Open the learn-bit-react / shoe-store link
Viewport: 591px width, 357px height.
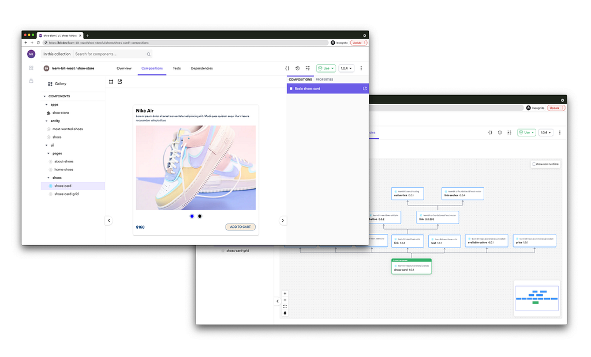click(73, 69)
